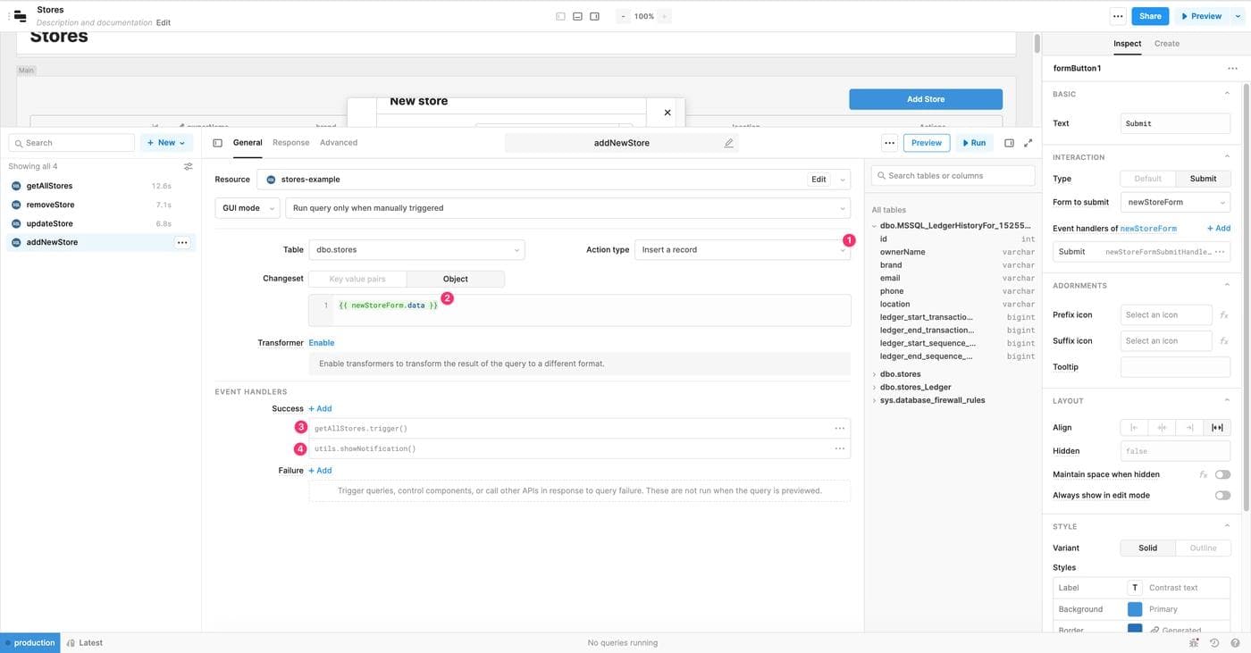Screen dimensions: 1251x653
Task: Open the Action type dropdown
Action: [742, 250]
